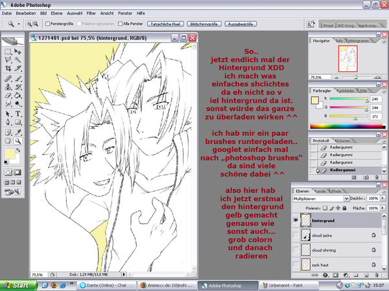Show the cloud jacke layer
Screen dimensions: 389x291
[x=296, y=235]
